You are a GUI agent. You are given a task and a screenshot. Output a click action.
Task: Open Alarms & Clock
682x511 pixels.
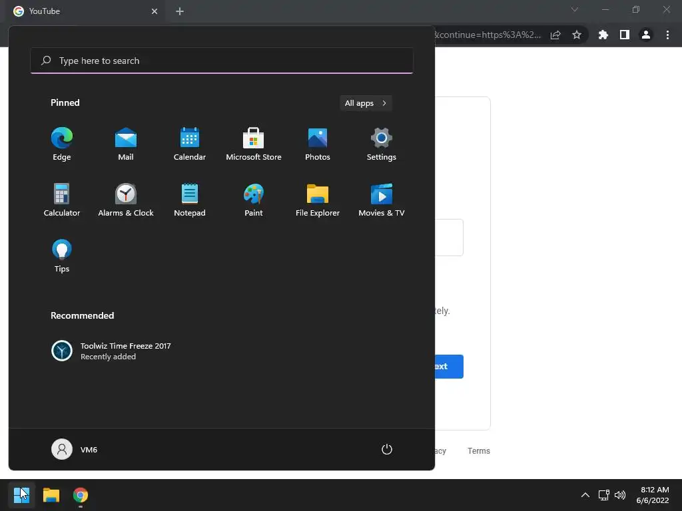(126, 200)
